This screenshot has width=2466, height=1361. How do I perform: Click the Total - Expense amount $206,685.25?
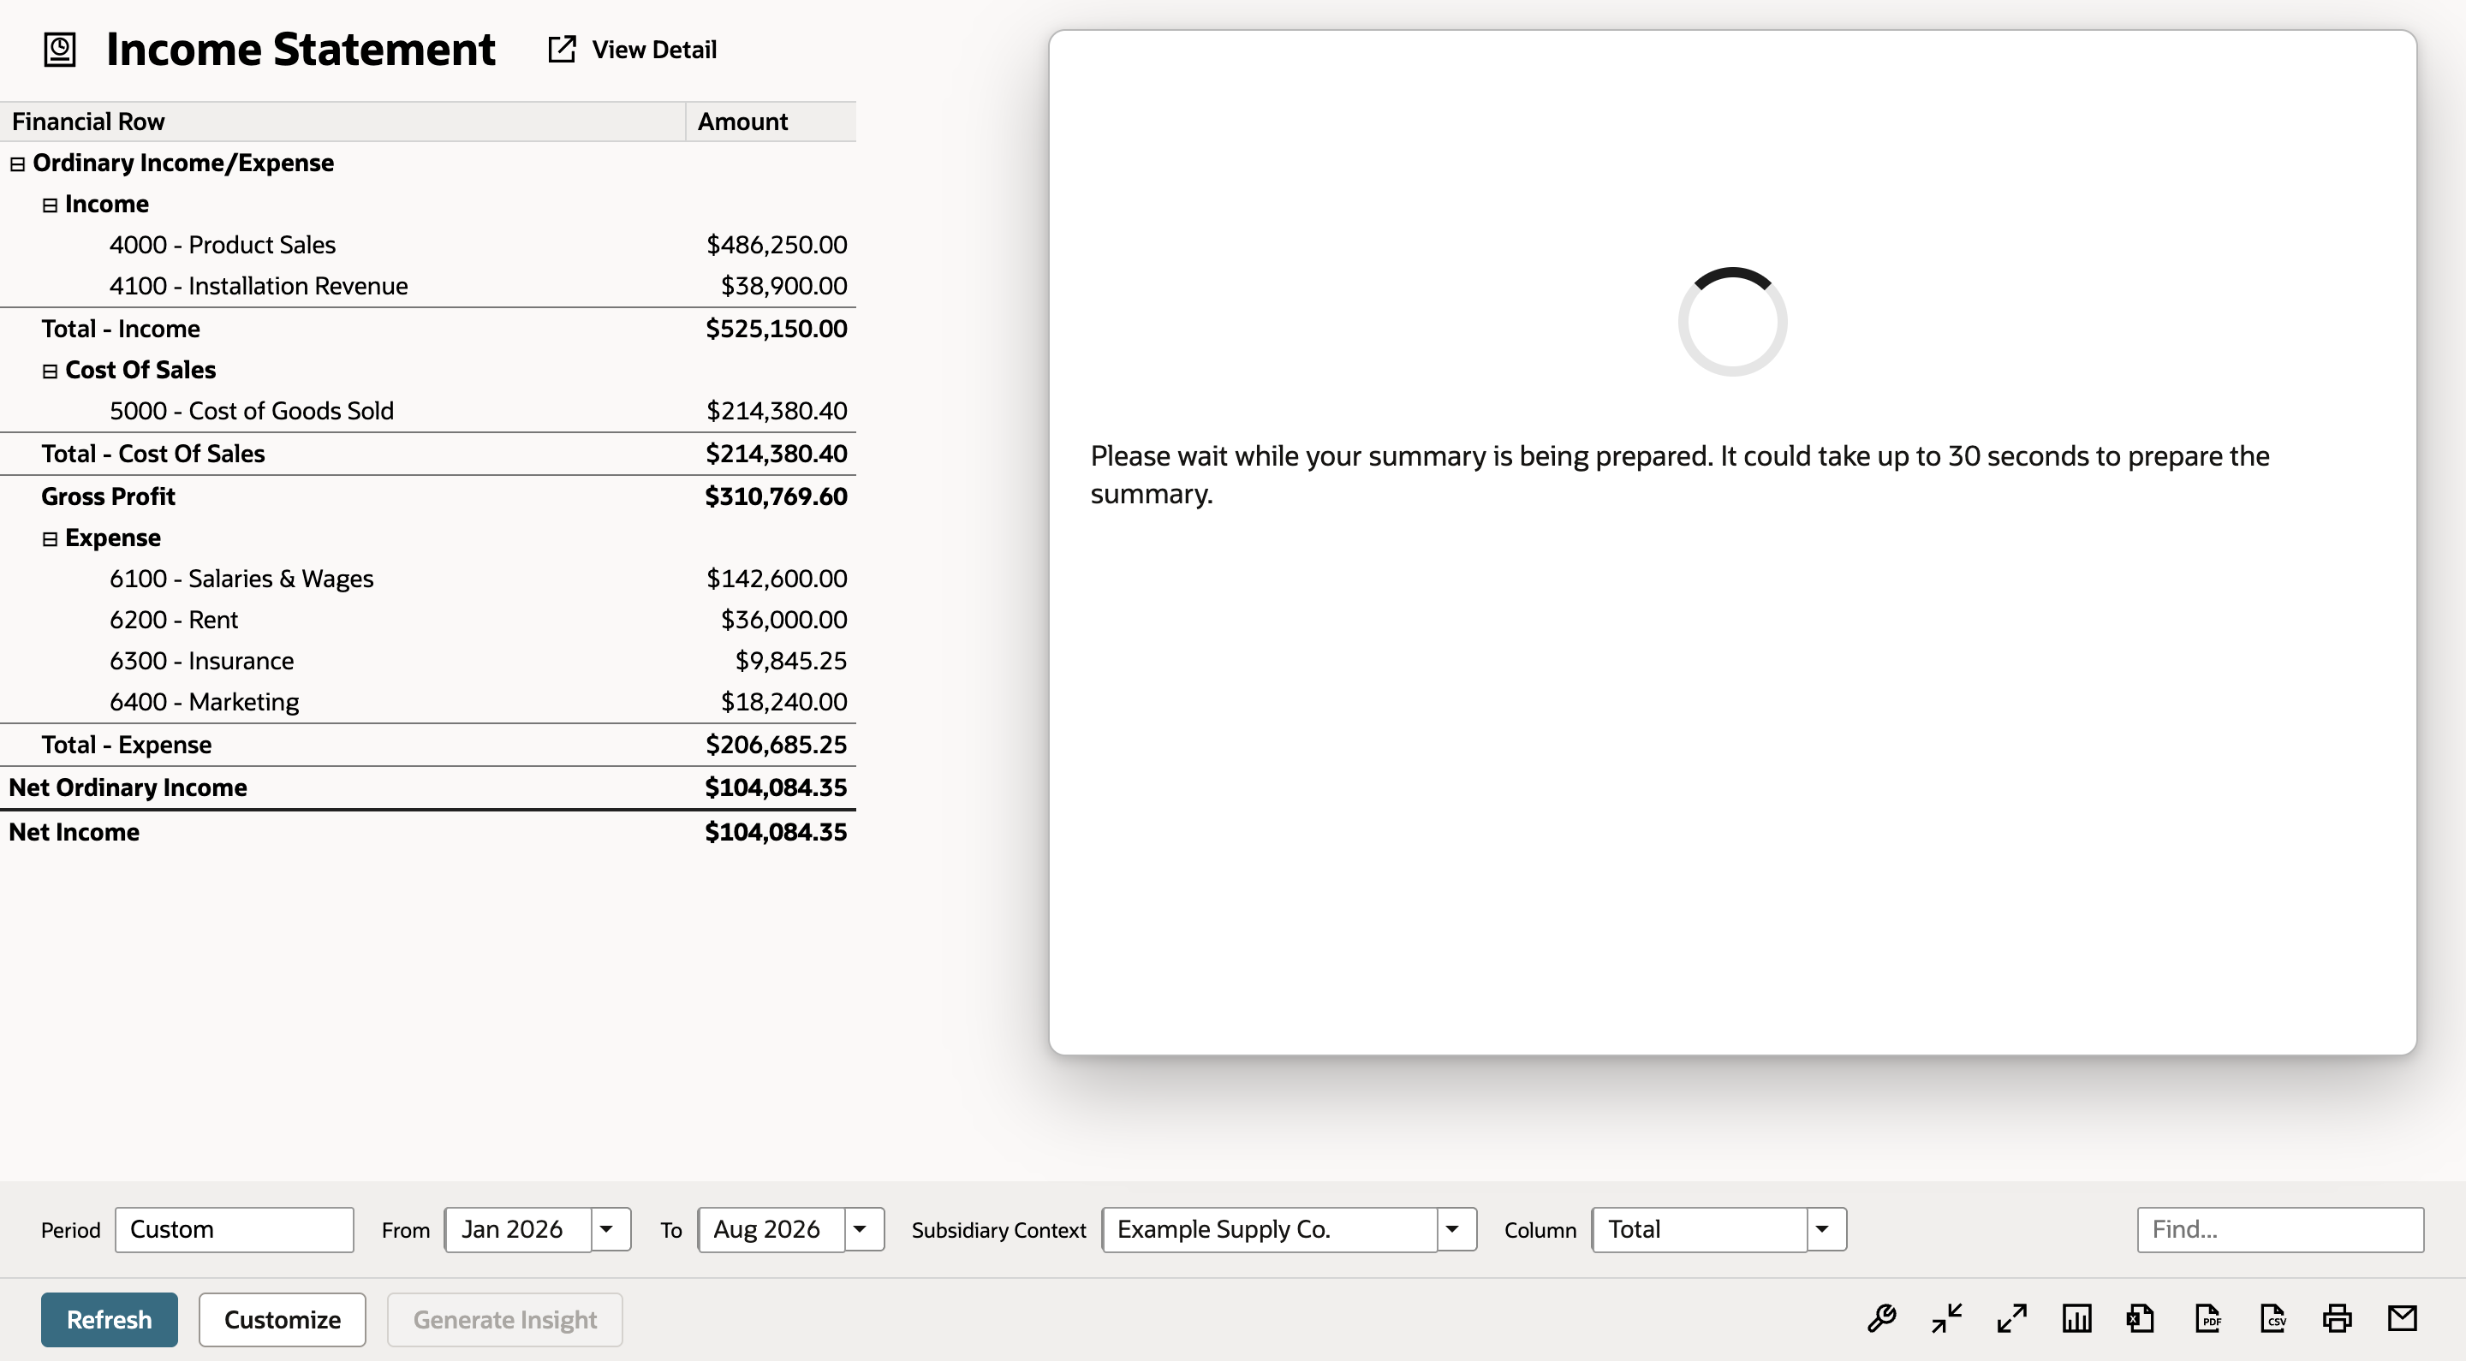click(x=776, y=745)
